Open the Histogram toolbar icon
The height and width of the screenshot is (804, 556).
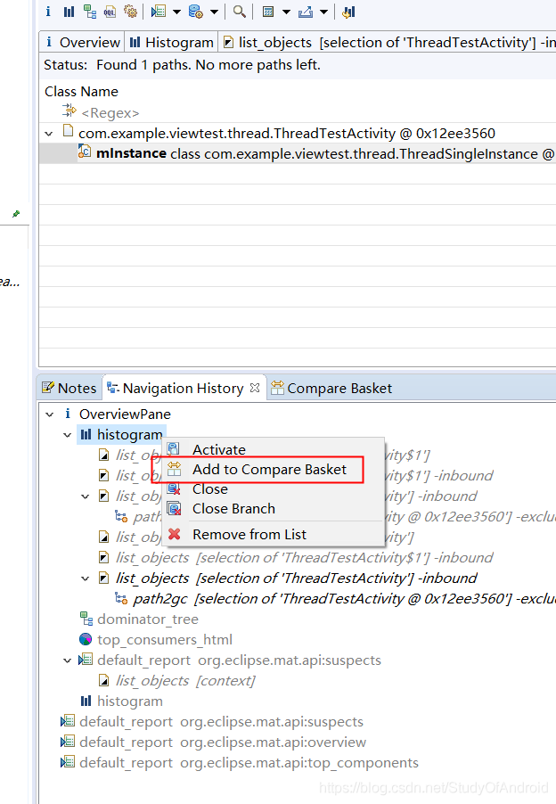point(69,12)
